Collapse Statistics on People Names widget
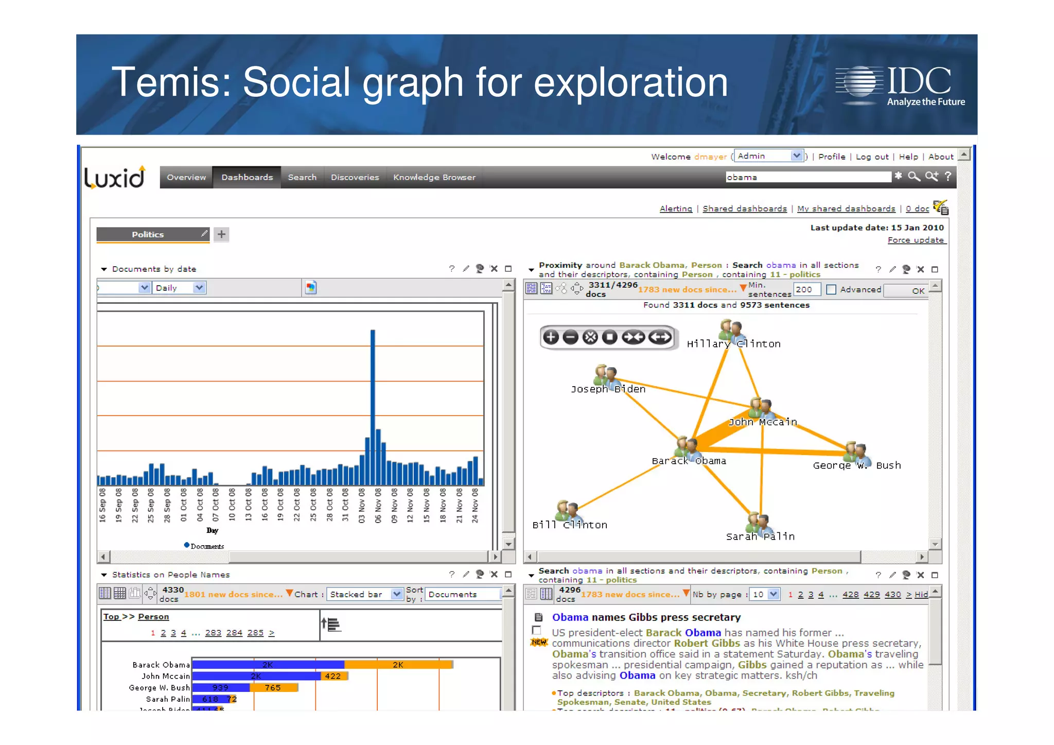Screen dimensions: 1054x745 coord(104,575)
